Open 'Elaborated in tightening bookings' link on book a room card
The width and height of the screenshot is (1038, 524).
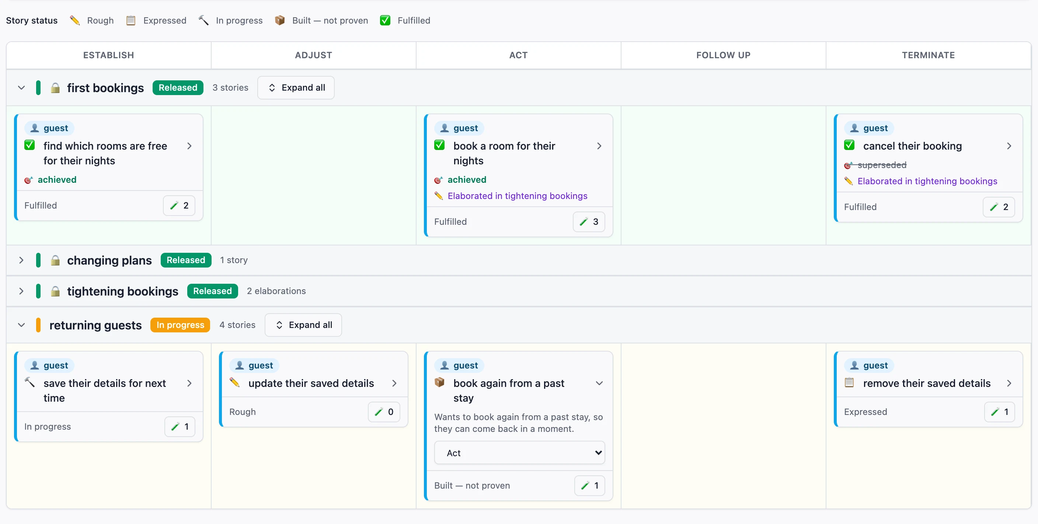pos(518,196)
